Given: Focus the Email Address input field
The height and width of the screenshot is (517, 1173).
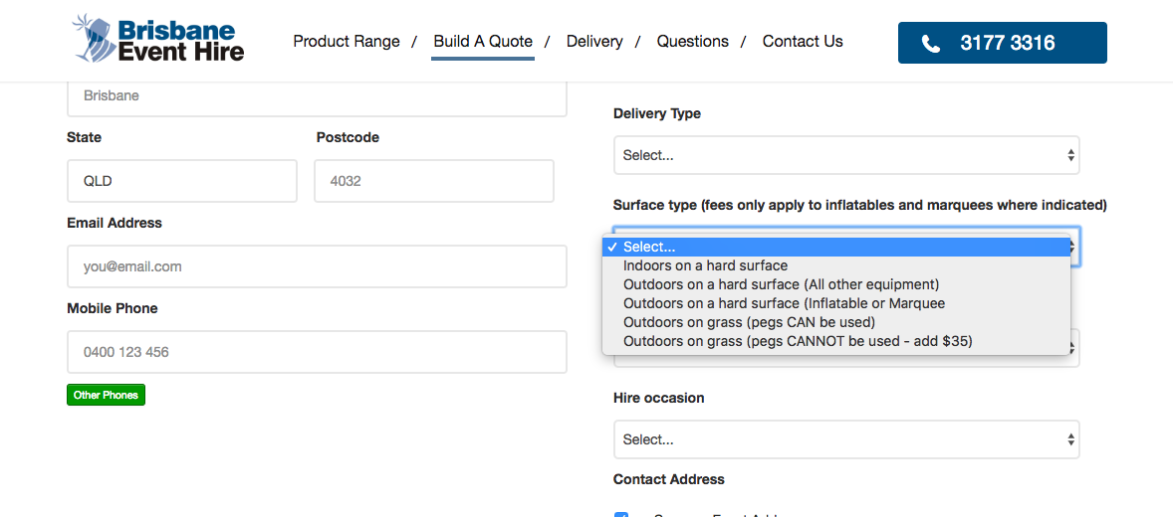Looking at the screenshot, I should pos(317,266).
